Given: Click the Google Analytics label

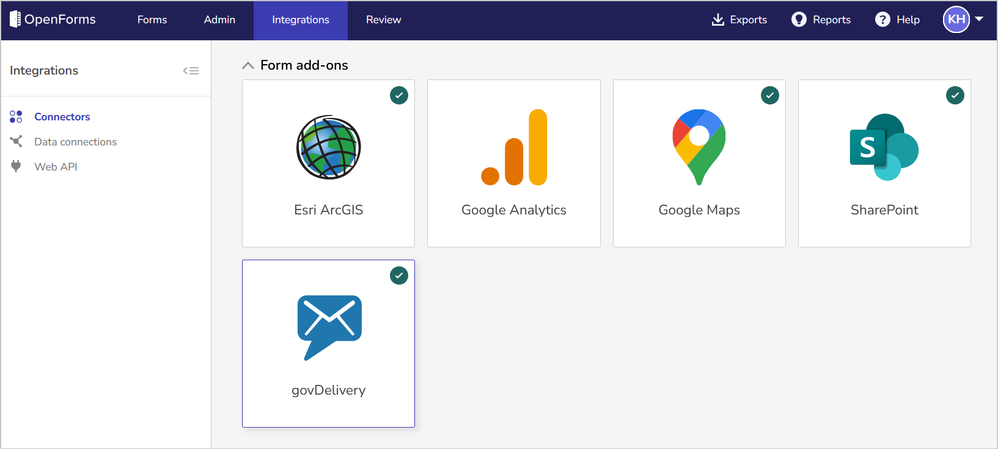Looking at the screenshot, I should pyautogui.click(x=514, y=210).
